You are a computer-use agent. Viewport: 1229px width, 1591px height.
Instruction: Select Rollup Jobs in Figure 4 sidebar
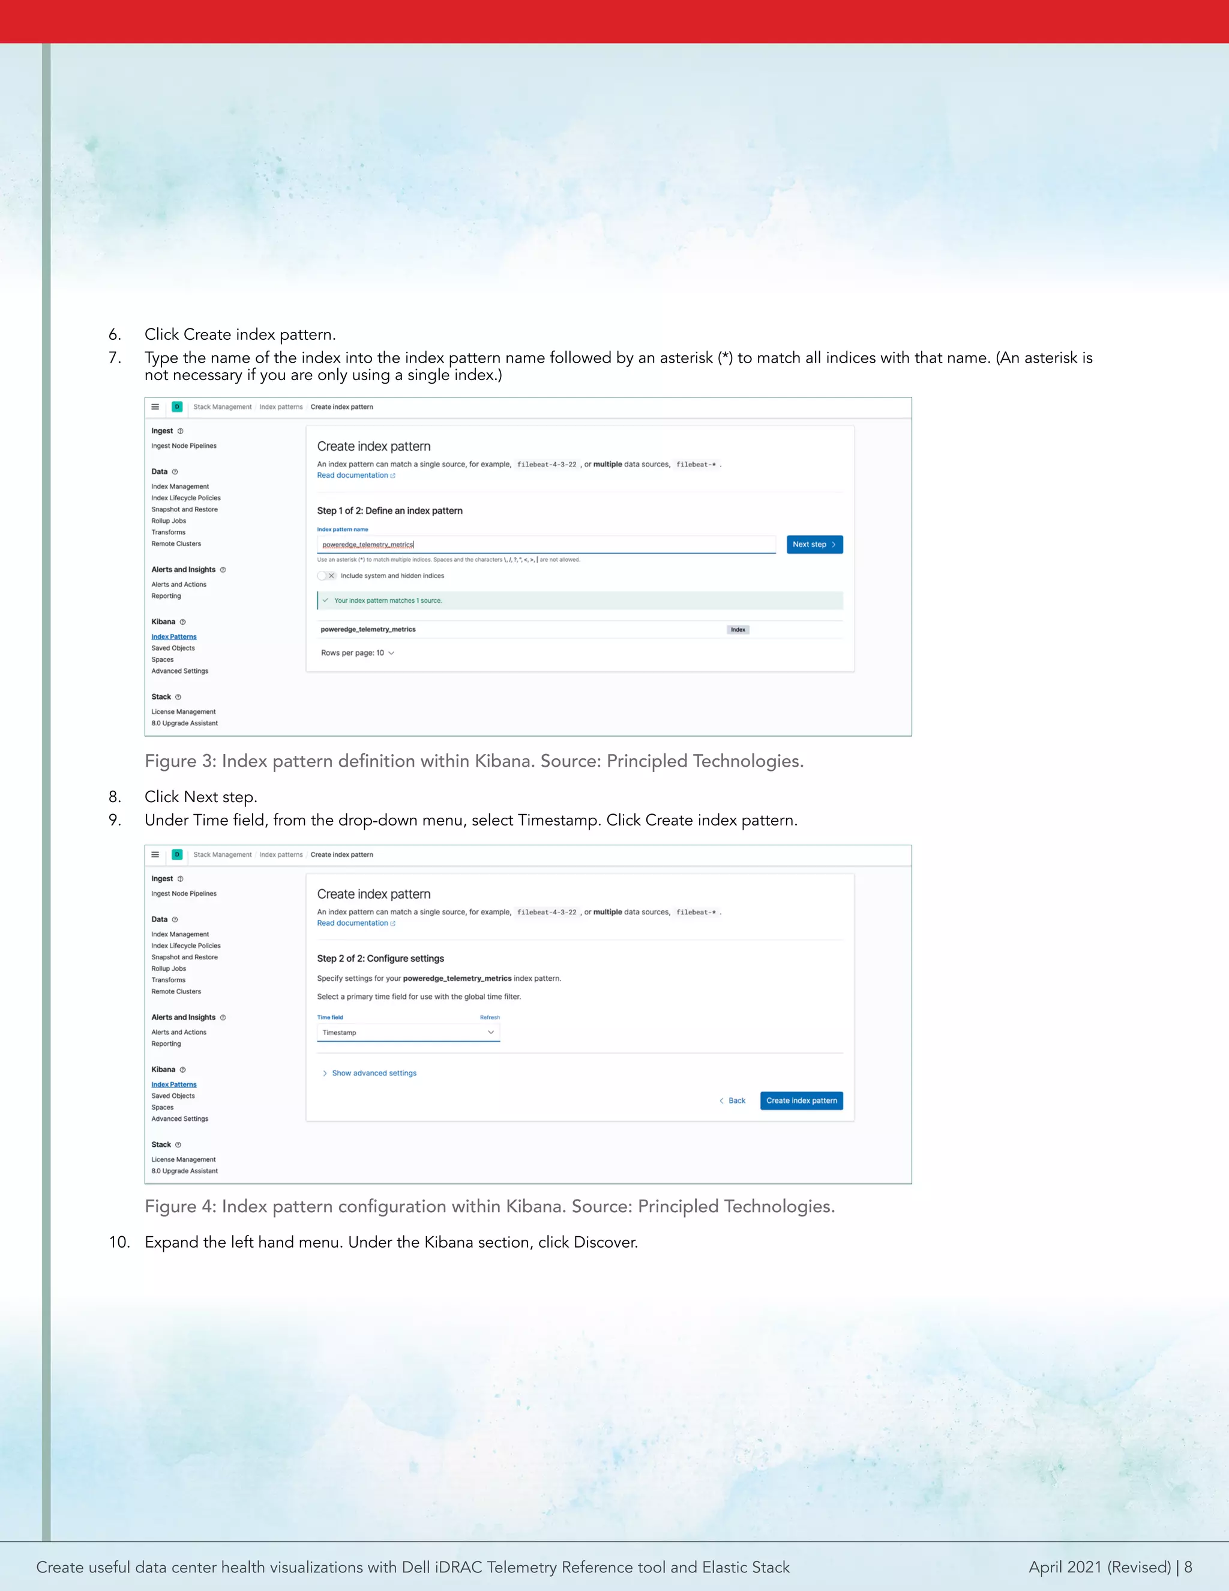[x=169, y=969]
